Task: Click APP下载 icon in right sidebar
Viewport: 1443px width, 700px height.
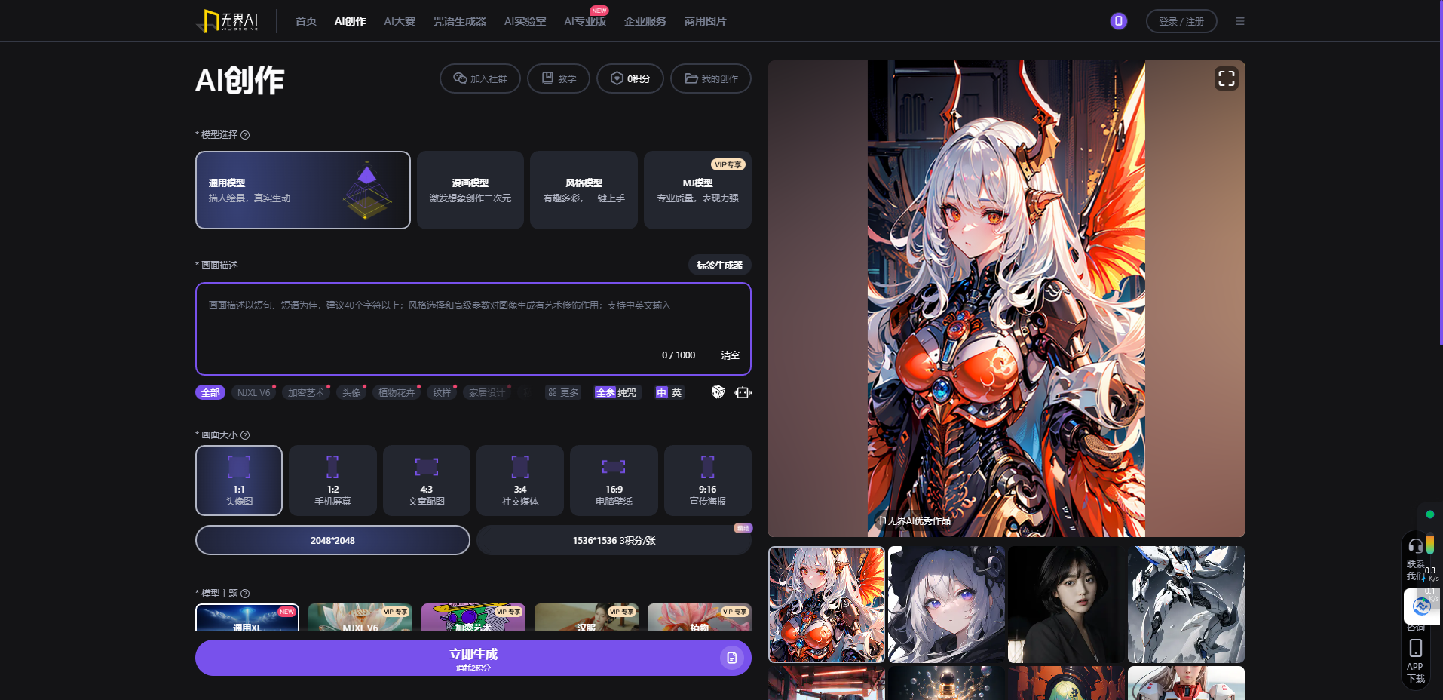Action: [1415, 646]
